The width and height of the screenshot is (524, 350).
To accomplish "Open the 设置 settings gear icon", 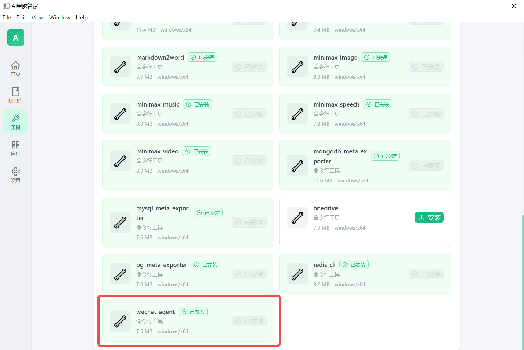I will [x=16, y=175].
